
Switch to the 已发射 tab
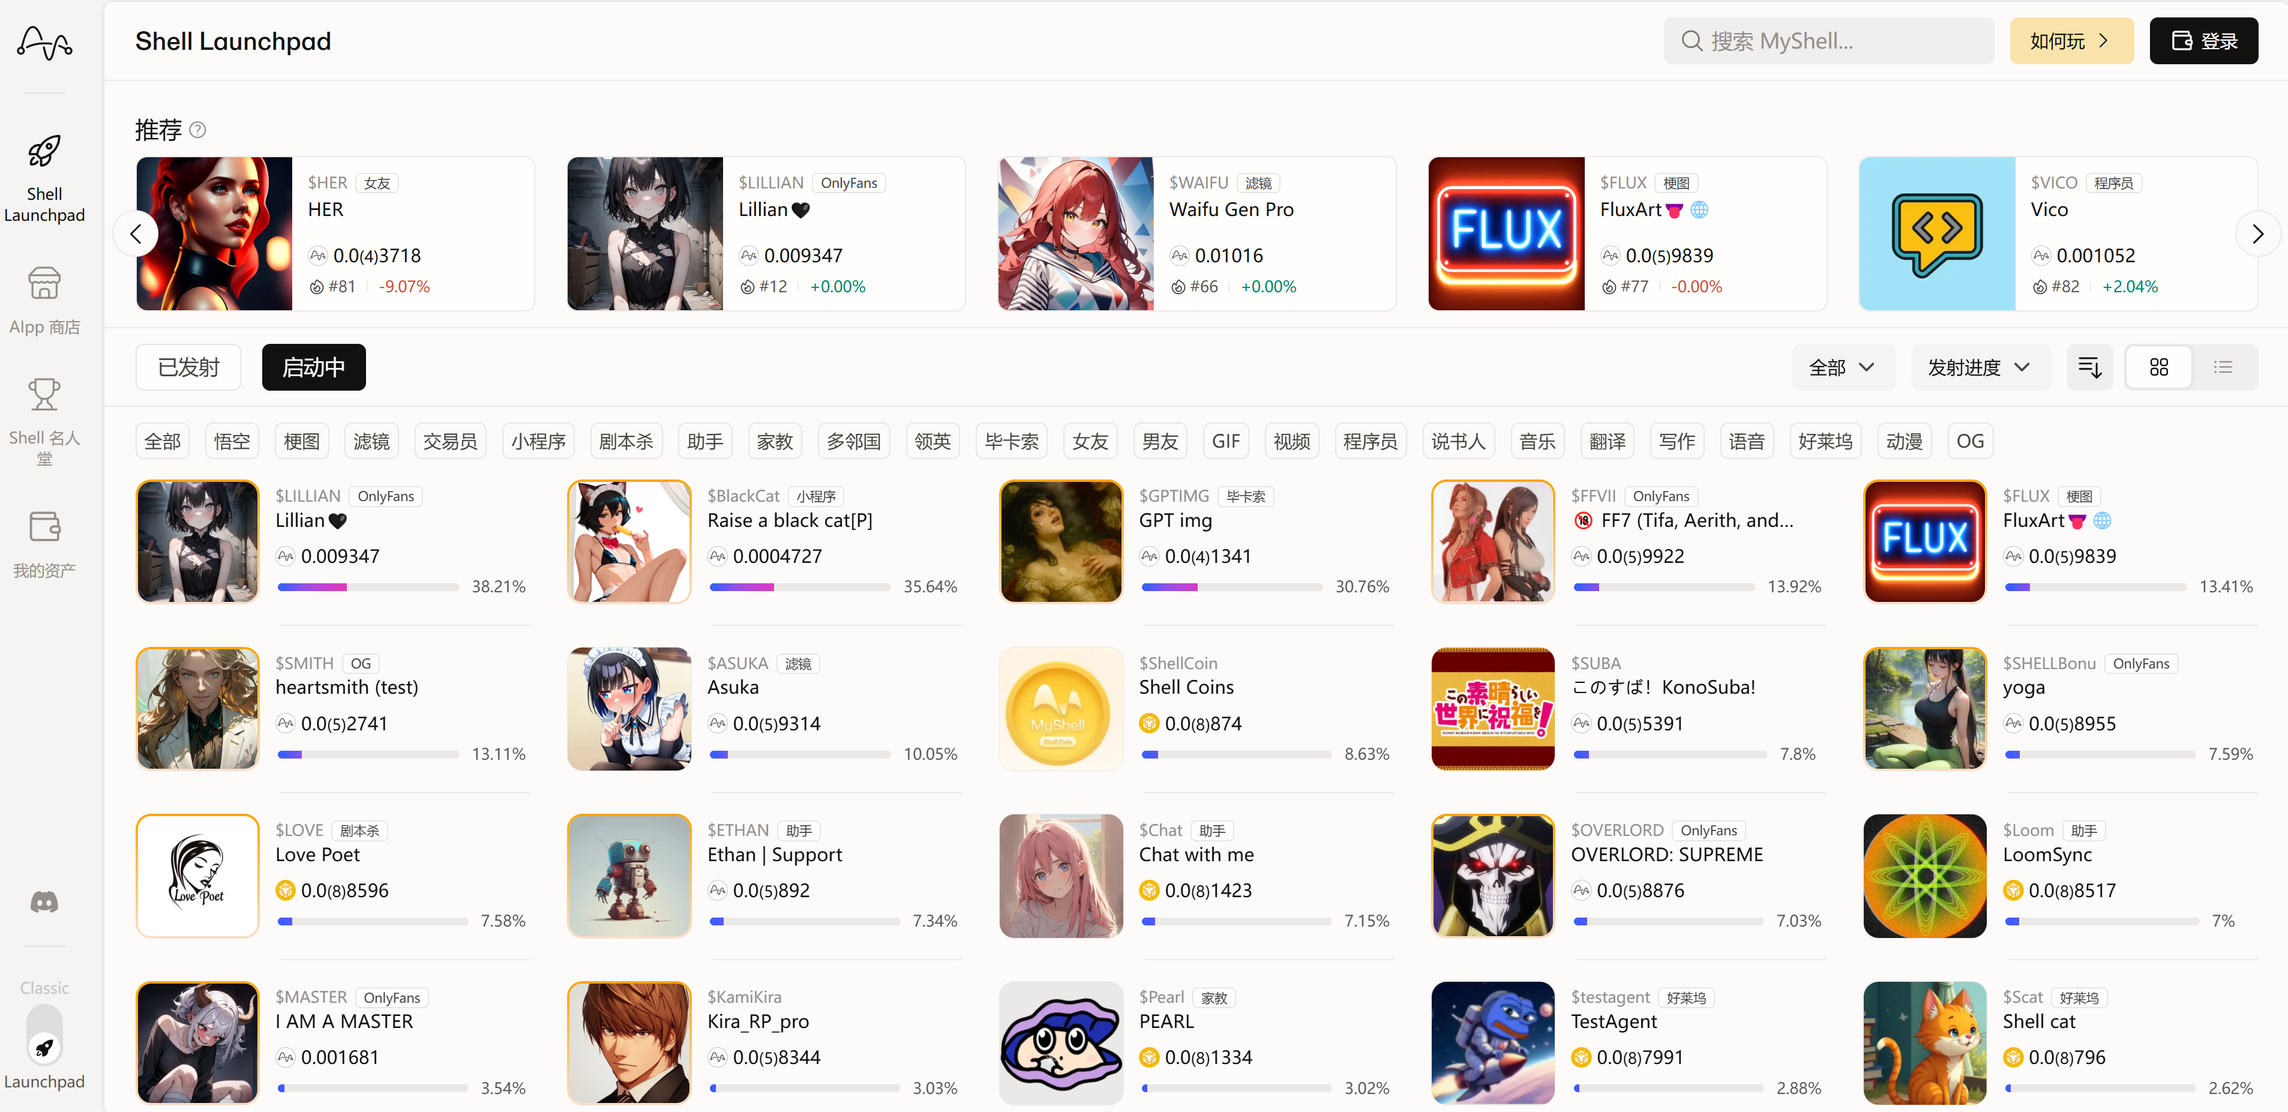tap(188, 367)
